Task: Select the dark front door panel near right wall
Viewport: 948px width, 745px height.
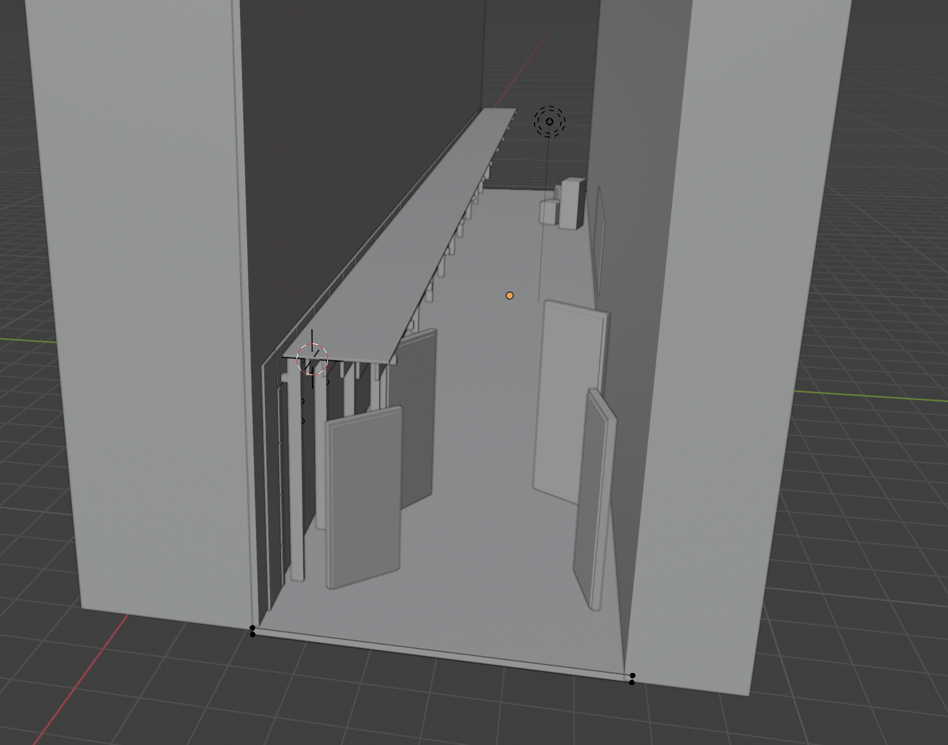Action: [595, 499]
